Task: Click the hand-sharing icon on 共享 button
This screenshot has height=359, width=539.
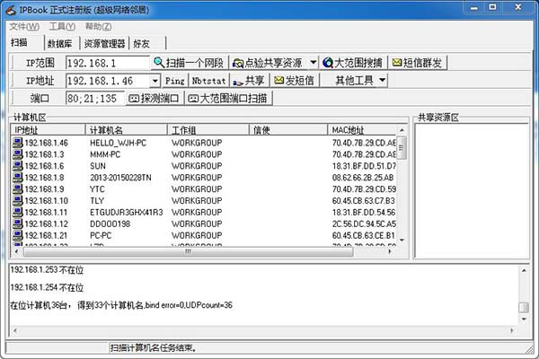Action: coord(238,82)
